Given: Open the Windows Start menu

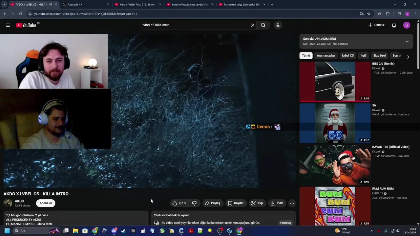Looking at the screenshot, I should coord(7,231).
